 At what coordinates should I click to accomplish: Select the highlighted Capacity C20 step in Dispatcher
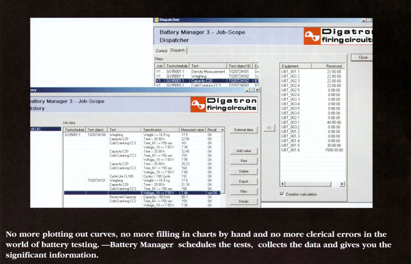click(207, 81)
